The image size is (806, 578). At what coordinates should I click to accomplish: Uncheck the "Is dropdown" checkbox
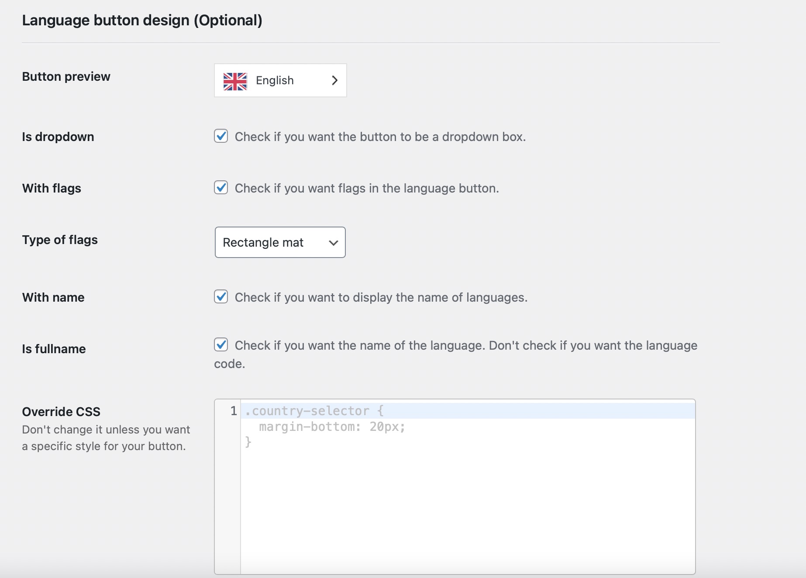point(221,136)
